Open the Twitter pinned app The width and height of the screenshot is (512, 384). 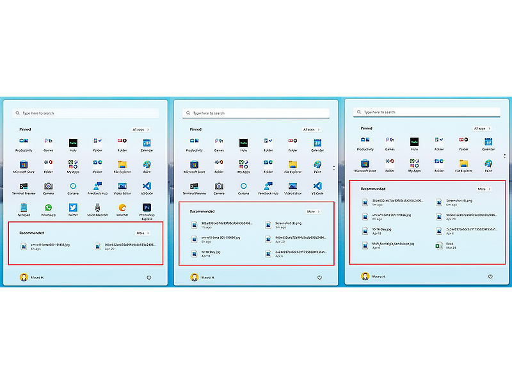pos(73,208)
